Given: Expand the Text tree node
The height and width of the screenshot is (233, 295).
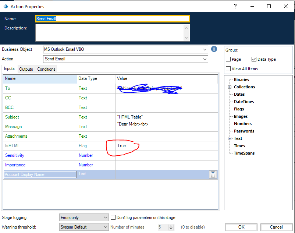Looking at the screenshot, I should point(230,138).
